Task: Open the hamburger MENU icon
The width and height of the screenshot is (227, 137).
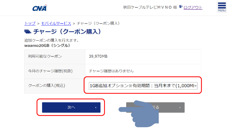Action: [222, 7]
